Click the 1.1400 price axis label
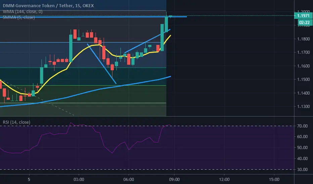This screenshot has height=184, width=313. coord(303,93)
